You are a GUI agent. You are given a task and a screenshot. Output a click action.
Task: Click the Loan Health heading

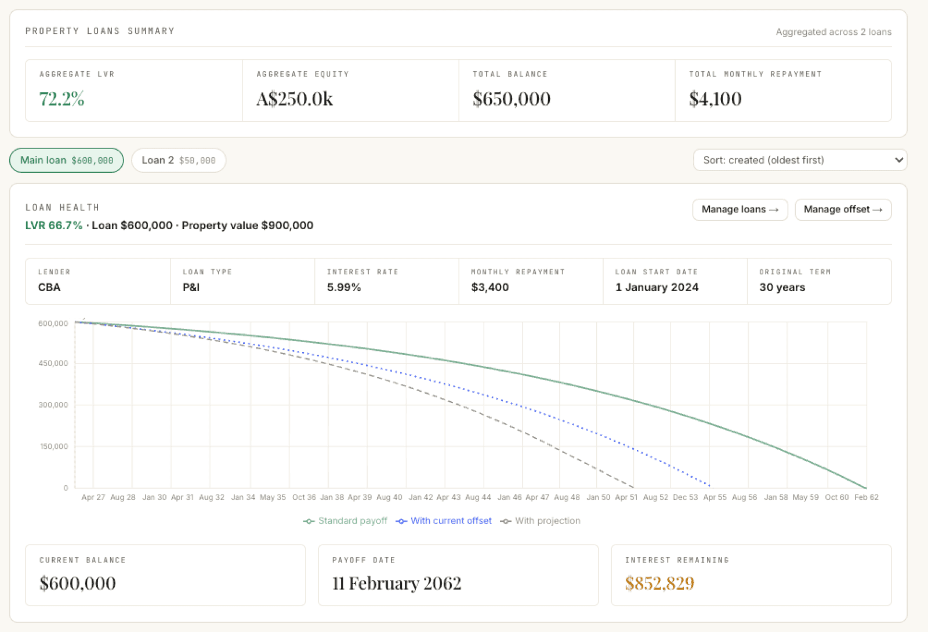tap(63, 208)
